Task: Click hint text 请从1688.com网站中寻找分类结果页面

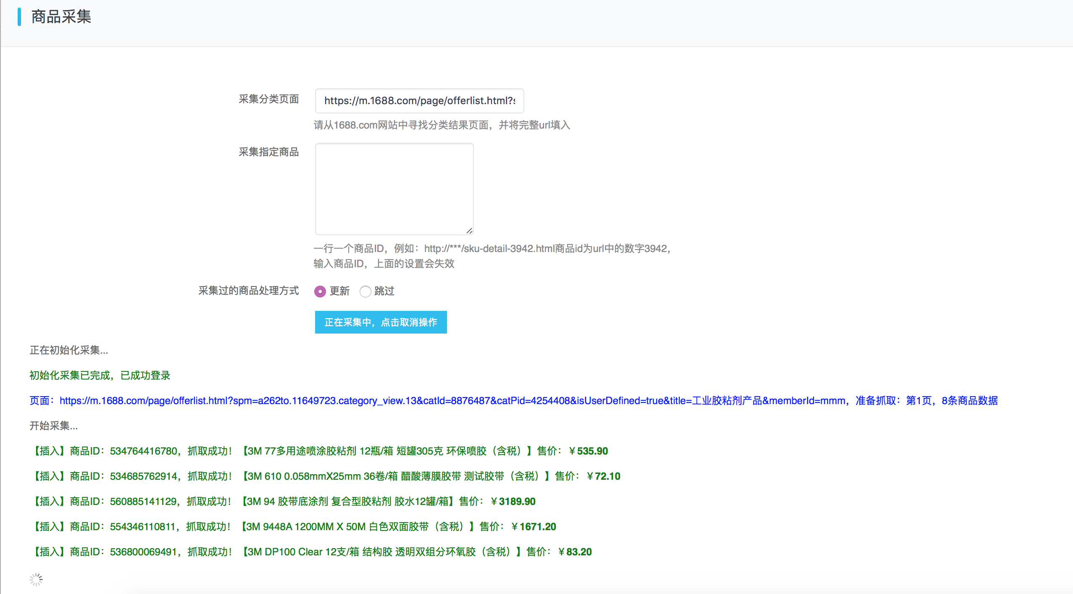Action: tap(442, 125)
